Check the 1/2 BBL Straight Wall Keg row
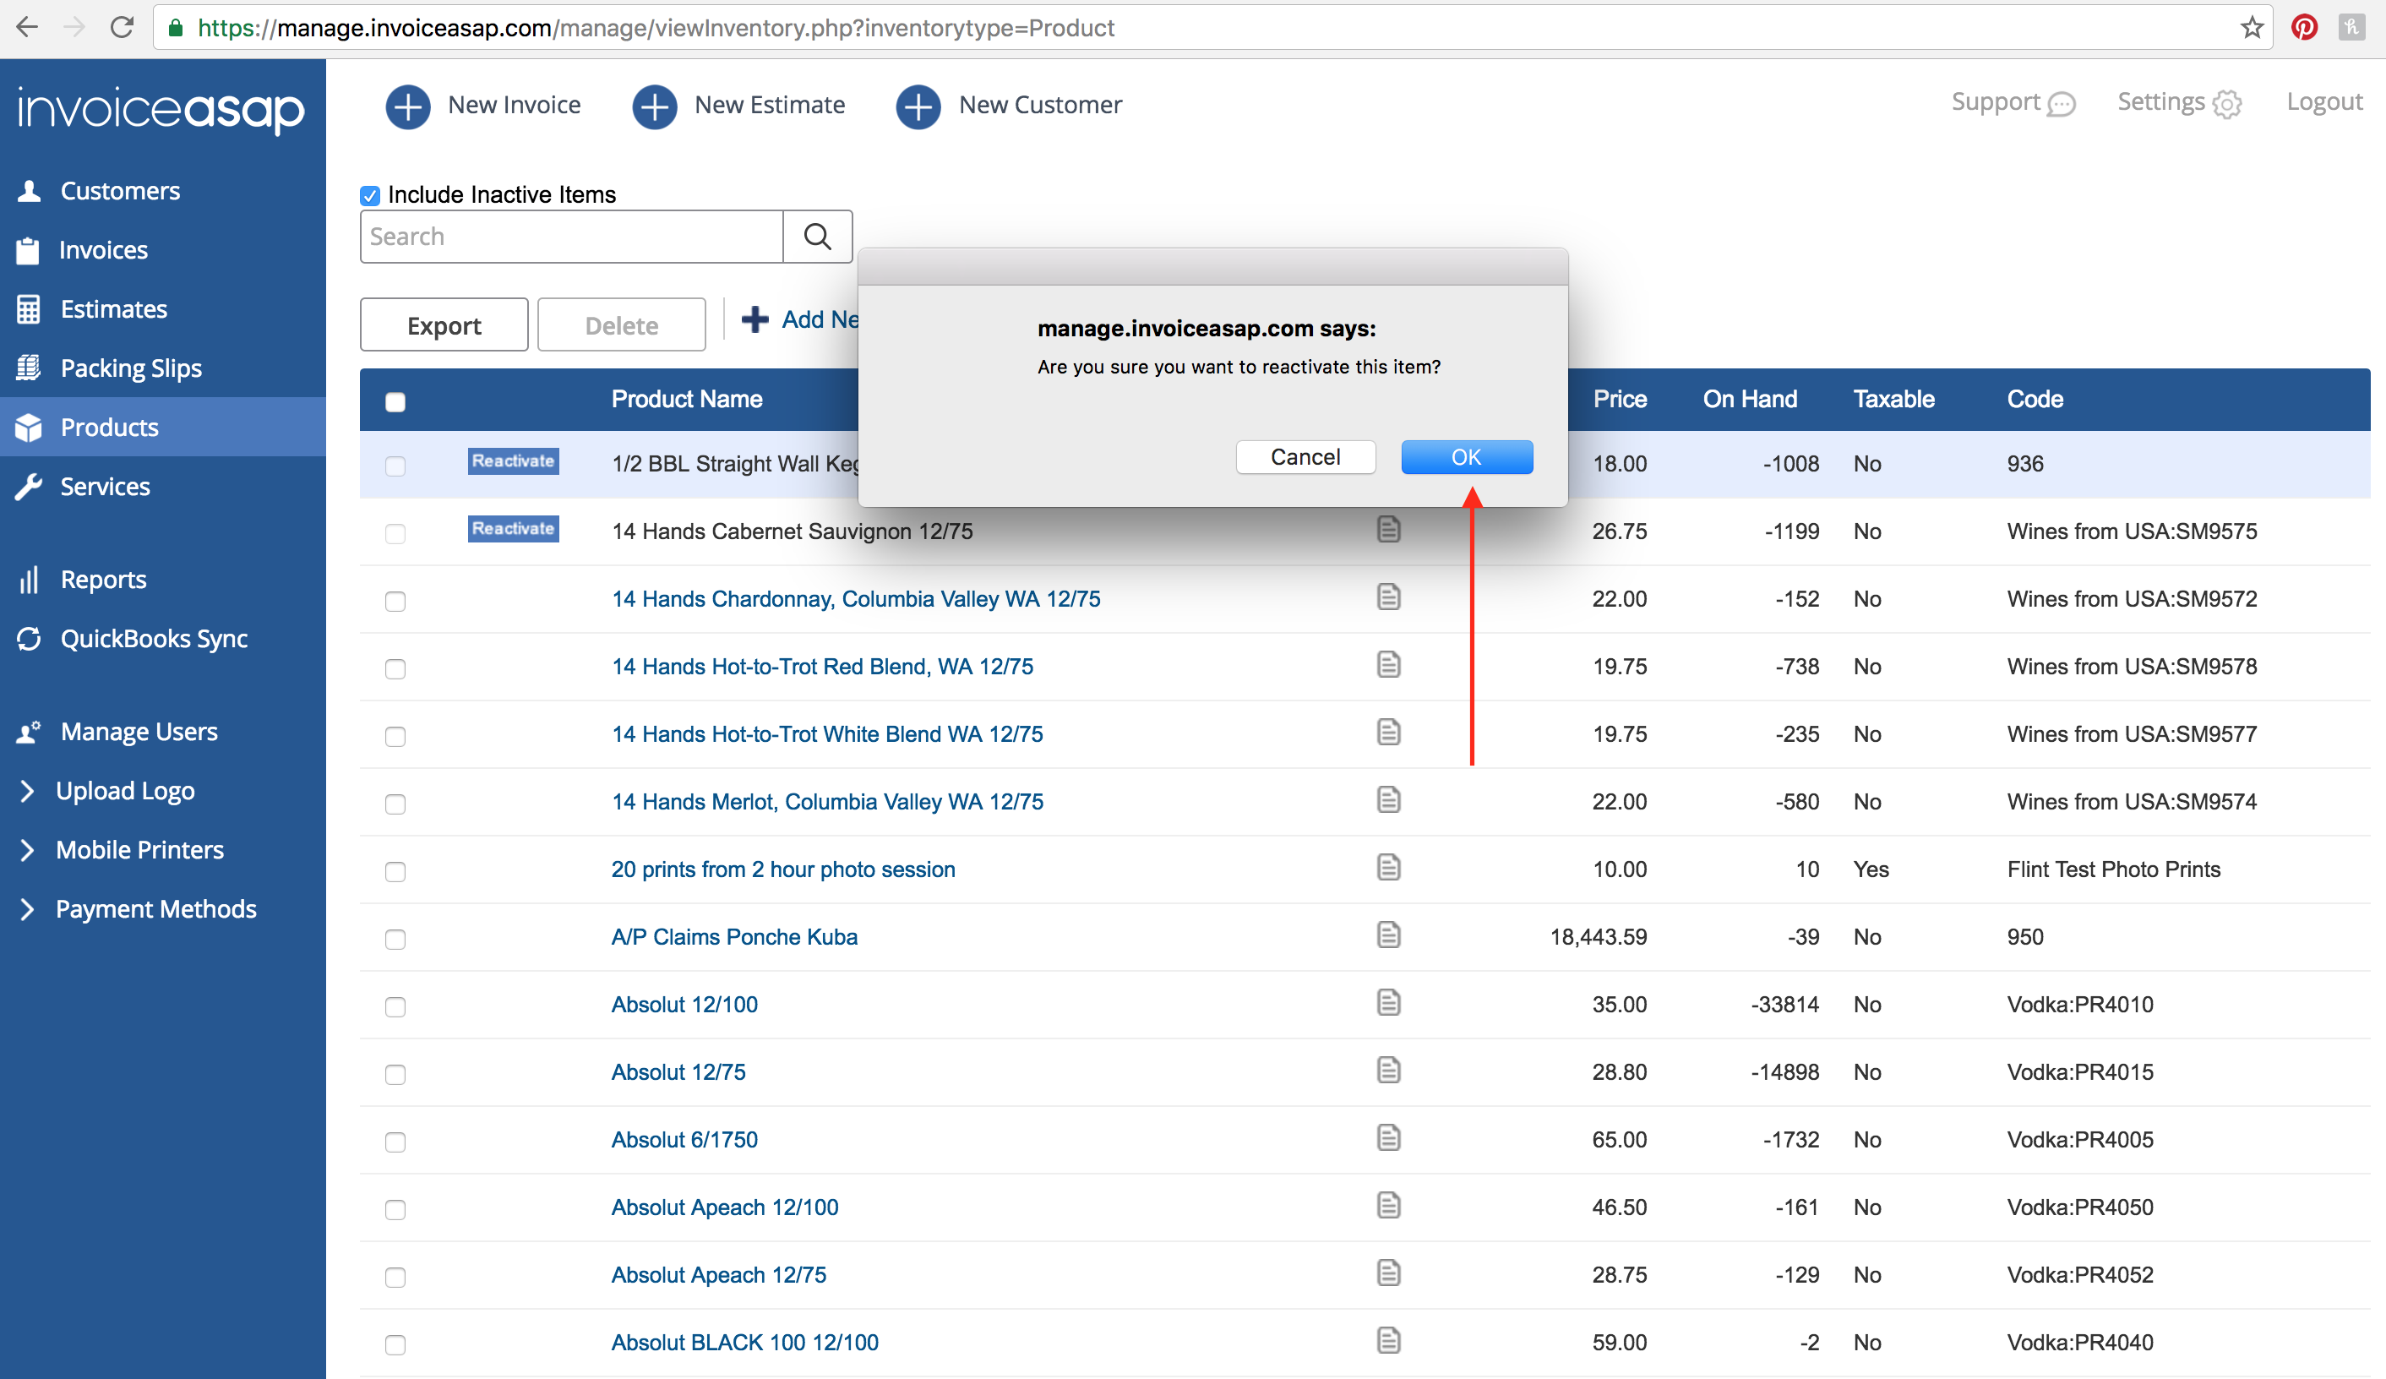Screen dimensions: 2386x1379 395,466
